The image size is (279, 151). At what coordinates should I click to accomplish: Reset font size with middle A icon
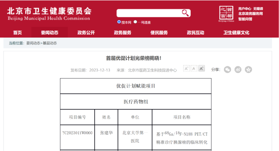click(194, 68)
